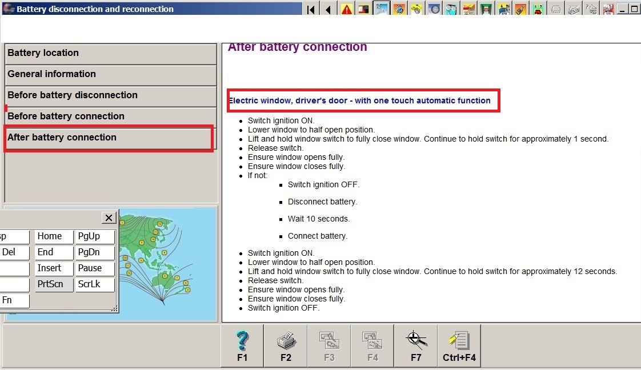Close the on-screen keyboard panel

109,218
